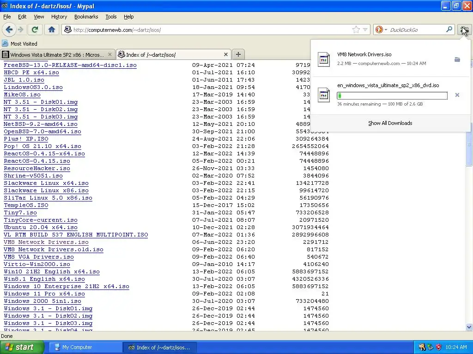Download LindowsOS3.0.iso
Viewport: 473px width, 354px height.
33,87
